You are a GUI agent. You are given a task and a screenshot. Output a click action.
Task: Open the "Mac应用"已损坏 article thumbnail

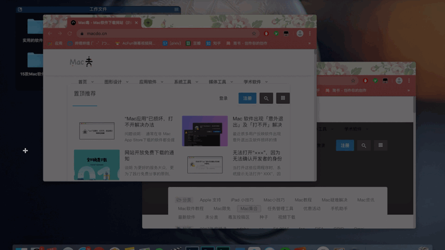click(97, 131)
